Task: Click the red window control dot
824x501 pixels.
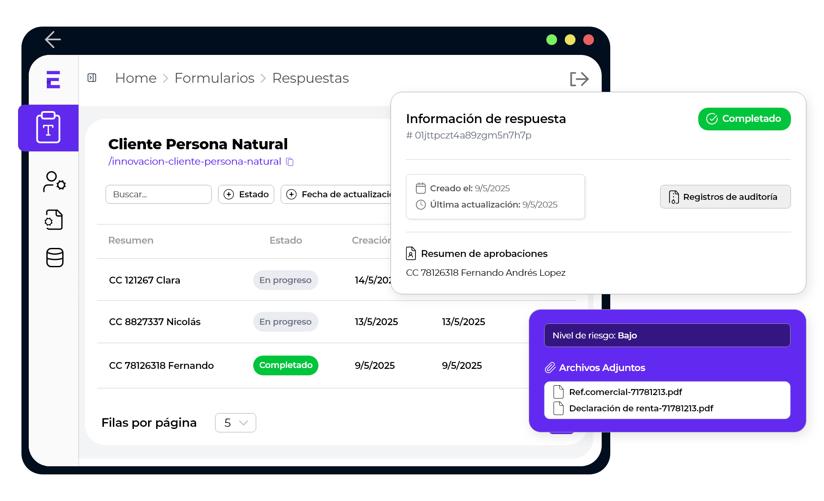Action: click(588, 40)
